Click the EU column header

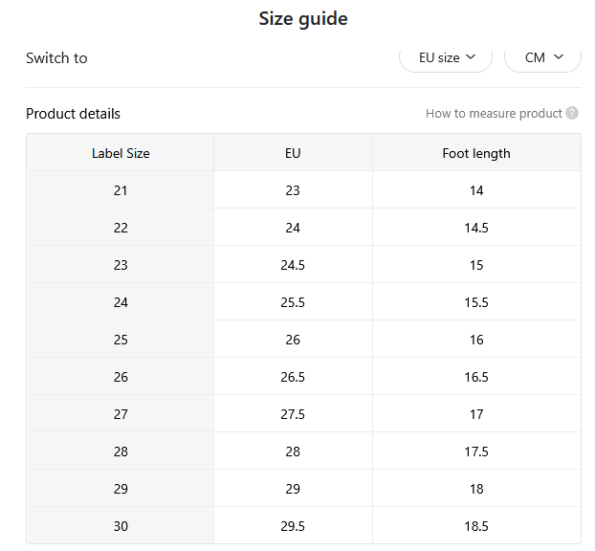[x=293, y=153]
